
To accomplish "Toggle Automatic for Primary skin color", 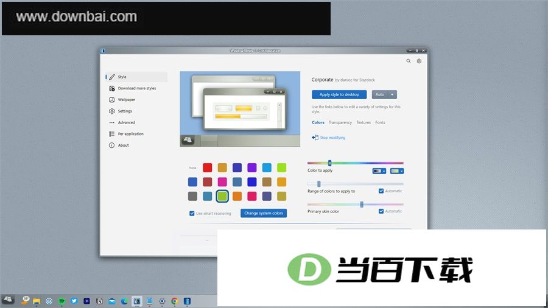I will point(381,211).
